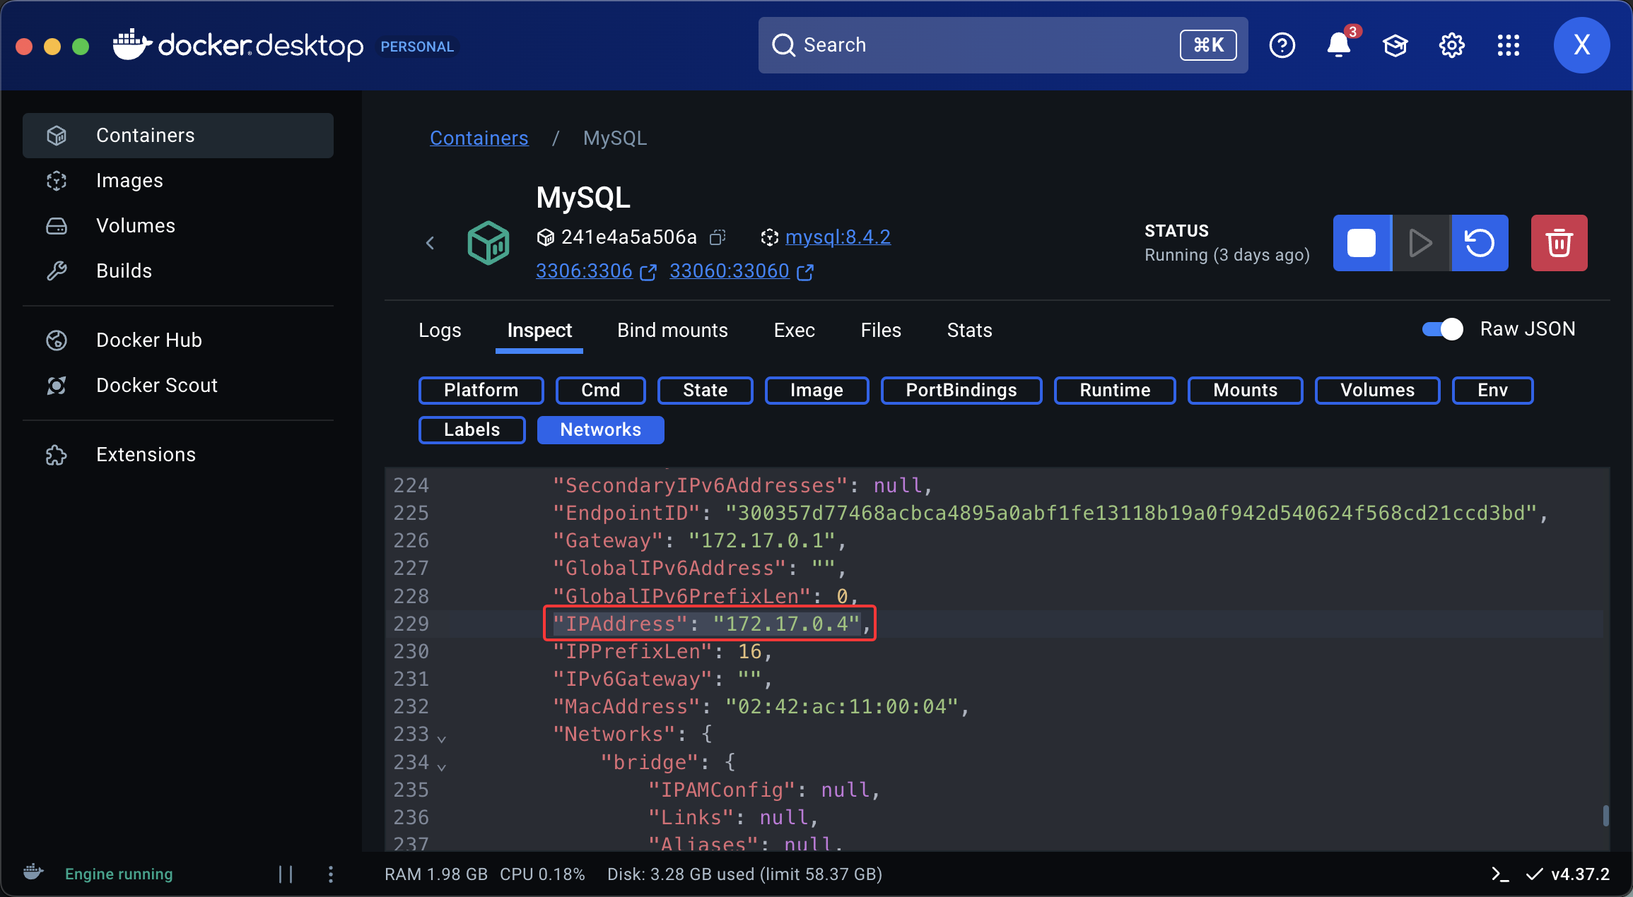This screenshot has width=1633, height=897.
Task: Collapse the bridge JSON node on line 234
Action: pos(442,766)
